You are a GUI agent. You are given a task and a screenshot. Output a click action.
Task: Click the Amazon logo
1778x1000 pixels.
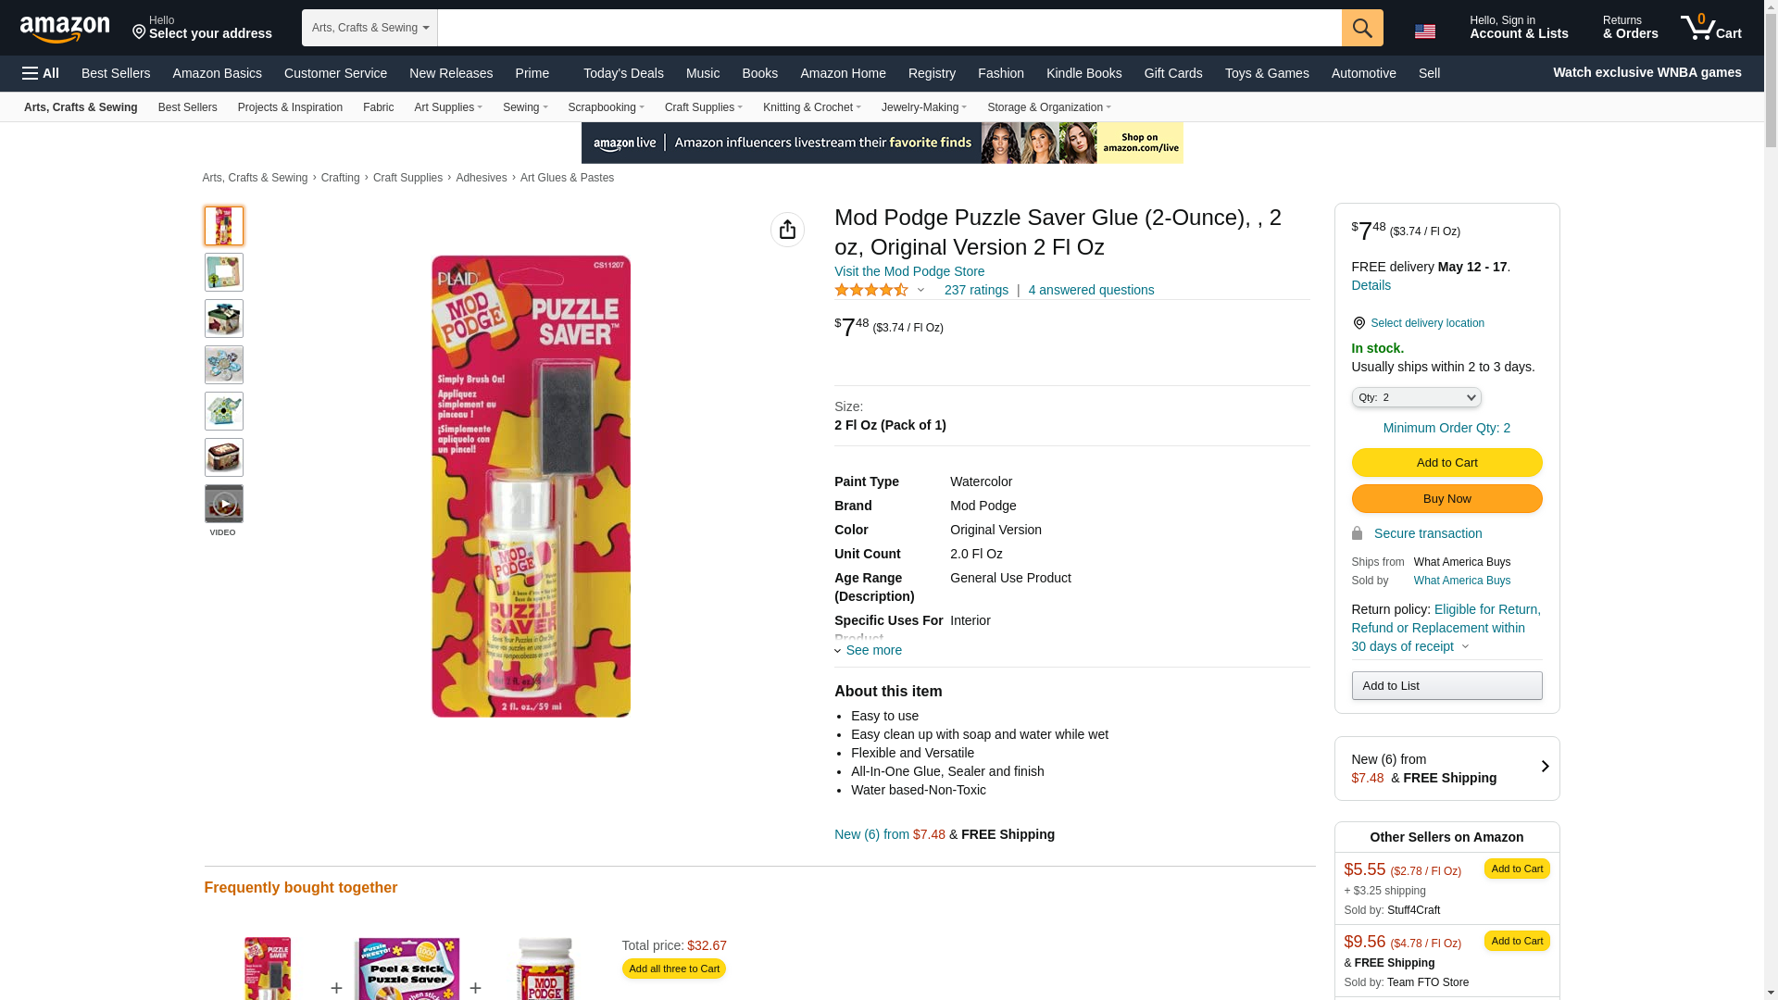tap(65, 29)
